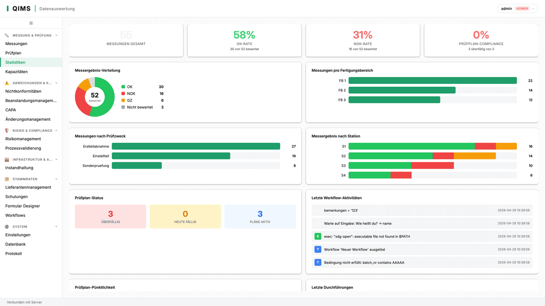Viewport: 545px width, 306px height.
Task: Click the Erstteilabnahme bar
Action: pos(196,146)
